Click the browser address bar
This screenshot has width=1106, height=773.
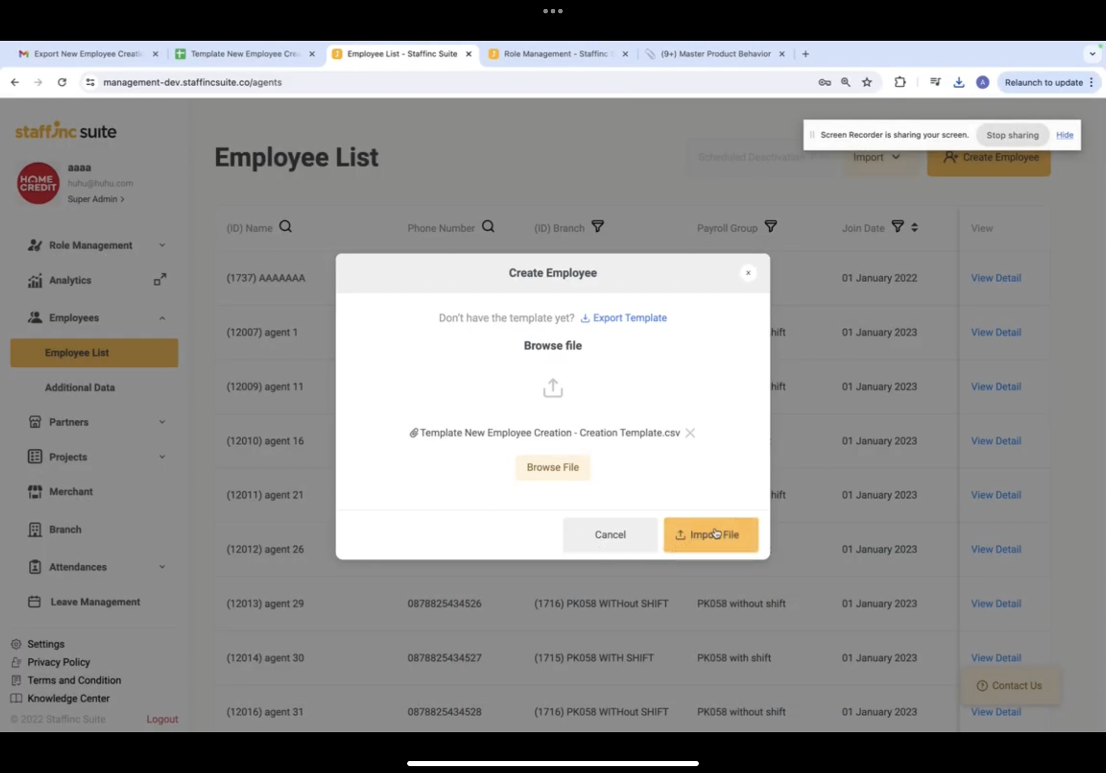click(x=442, y=82)
